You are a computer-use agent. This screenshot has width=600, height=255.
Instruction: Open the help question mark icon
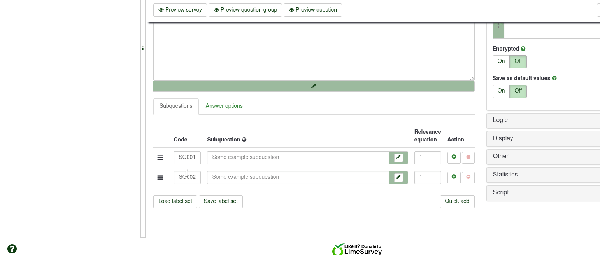(x=12, y=249)
